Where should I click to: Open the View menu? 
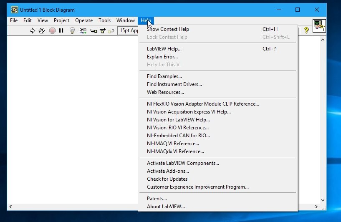[43, 20]
